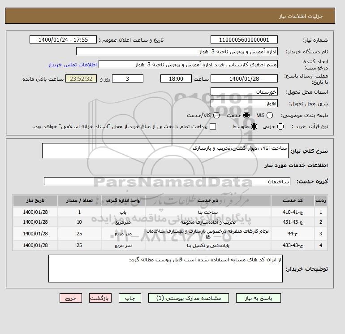345x334 pixels.
Task: Click the quantity 1 cell for ساخت بنا
Action: point(79,212)
